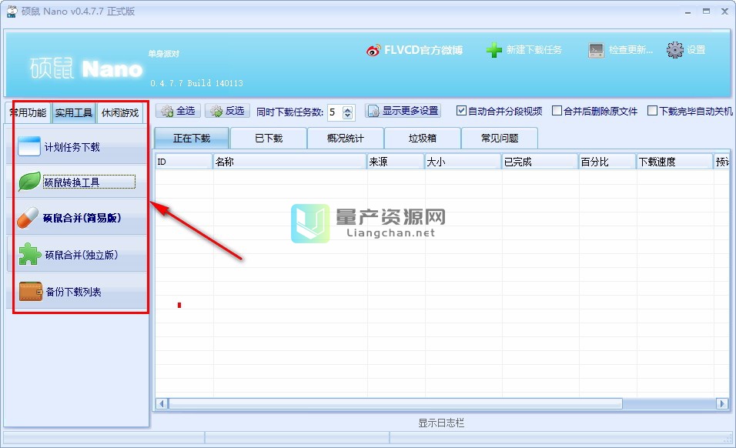Click 计划任务下载 label
This screenshot has height=448, width=736.
click(72, 147)
